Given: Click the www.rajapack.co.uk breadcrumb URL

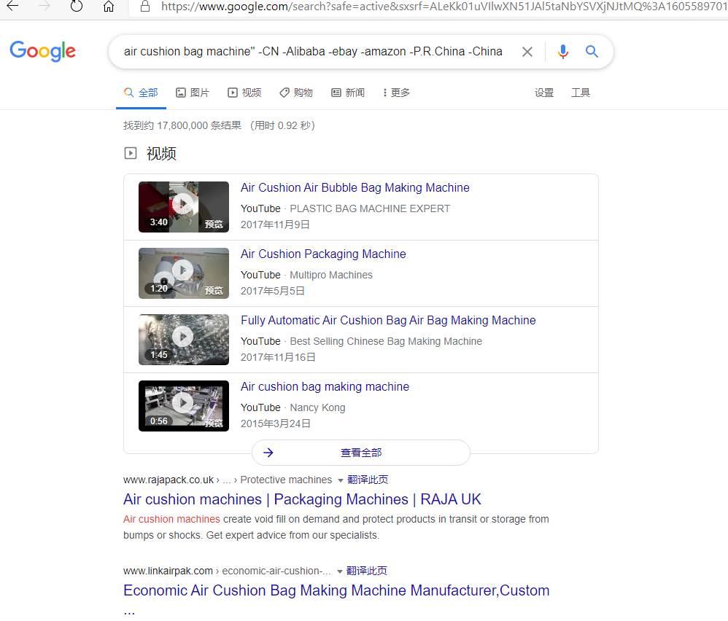Looking at the screenshot, I should tap(169, 480).
